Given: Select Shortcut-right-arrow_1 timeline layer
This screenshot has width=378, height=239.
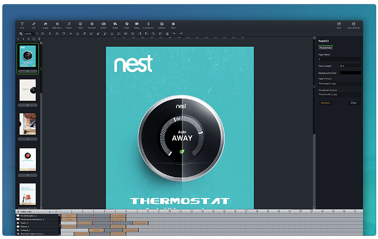Looking at the screenshot, I should tap(37, 234).
